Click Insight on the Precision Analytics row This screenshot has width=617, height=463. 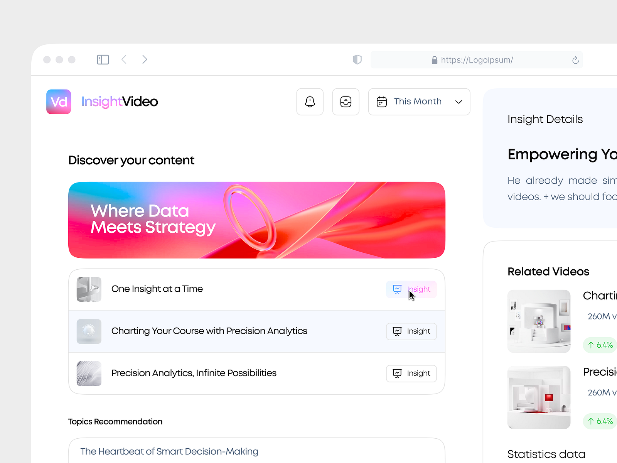[411, 373]
